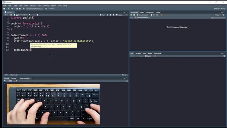Select the Background Jobs tab
This screenshot has width=227, height=128.
coord(24,78)
